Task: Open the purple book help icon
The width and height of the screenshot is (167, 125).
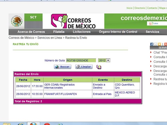Action: coord(99,67)
